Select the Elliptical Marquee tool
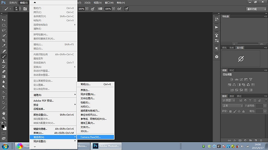The height and width of the screenshot is (150, 268). click(4, 25)
